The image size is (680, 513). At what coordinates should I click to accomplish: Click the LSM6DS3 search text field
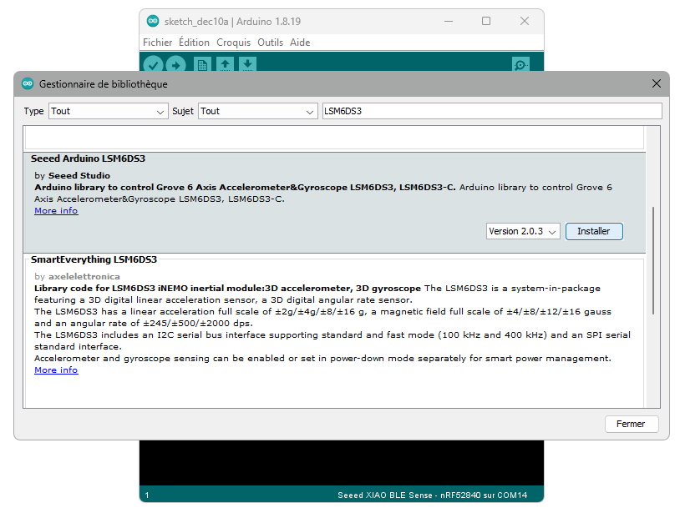(491, 111)
